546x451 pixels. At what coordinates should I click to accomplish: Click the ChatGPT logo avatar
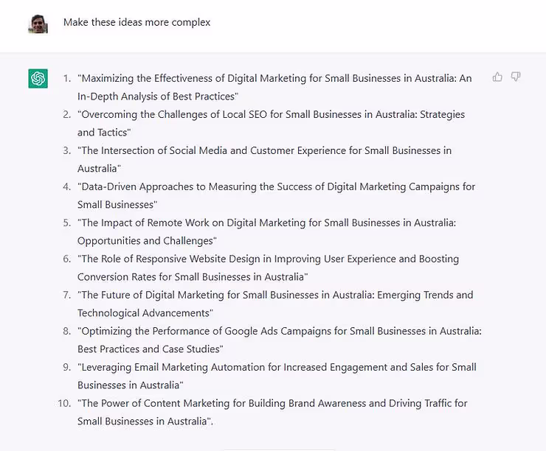[38, 79]
